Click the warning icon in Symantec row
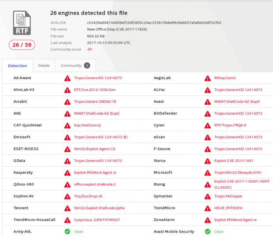The height and width of the screenshot is (237, 273). click(207, 197)
